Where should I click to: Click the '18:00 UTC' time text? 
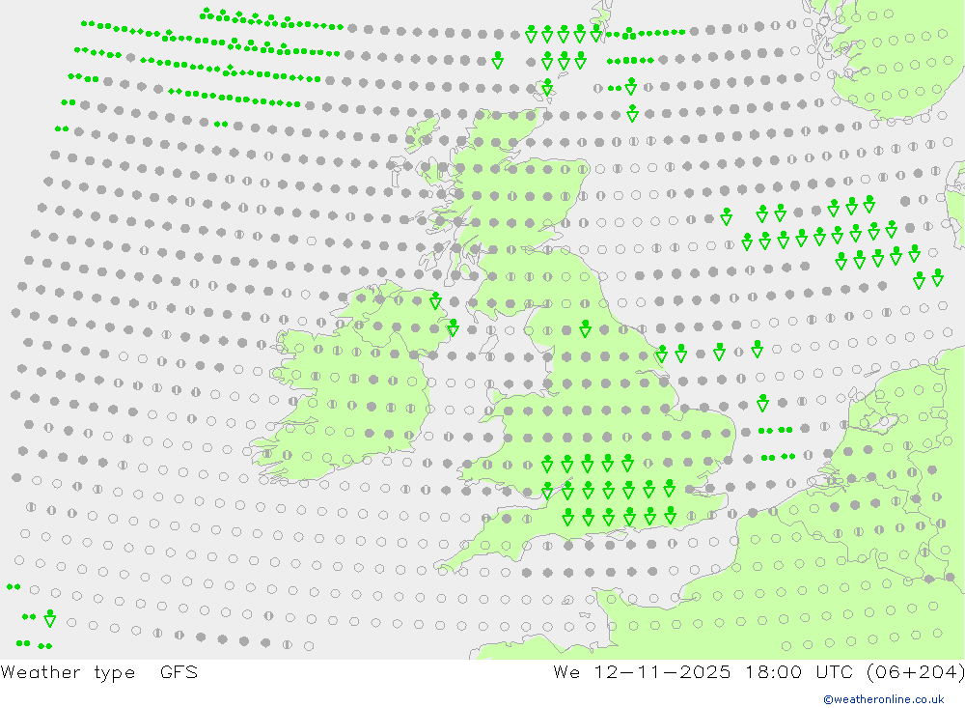click(x=798, y=671)
